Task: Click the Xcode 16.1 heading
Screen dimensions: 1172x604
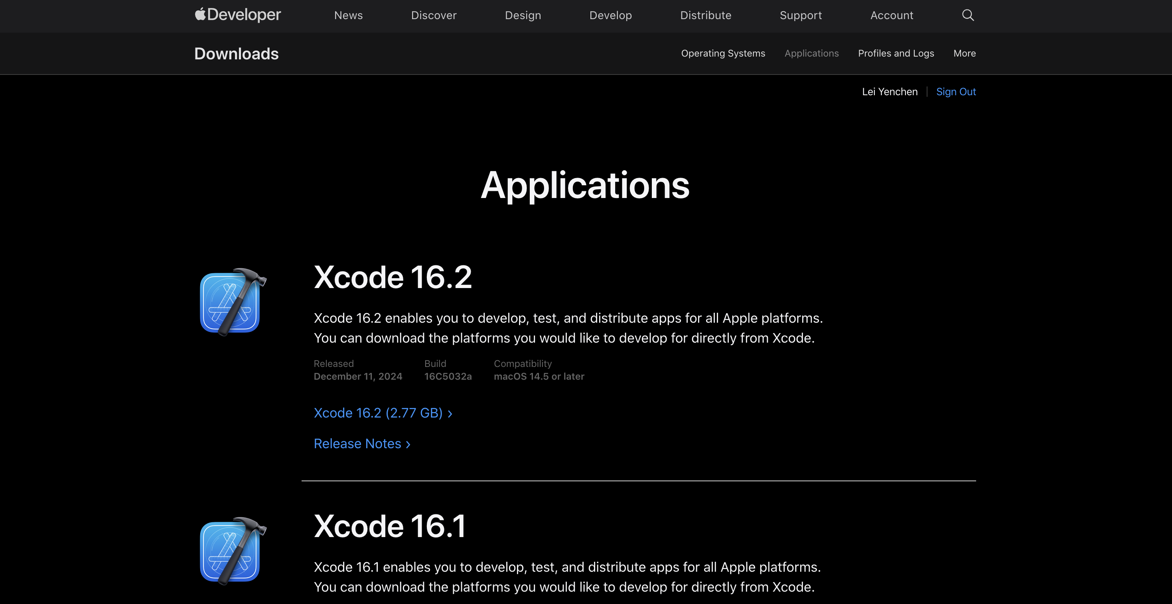Action: coord(390,526)
